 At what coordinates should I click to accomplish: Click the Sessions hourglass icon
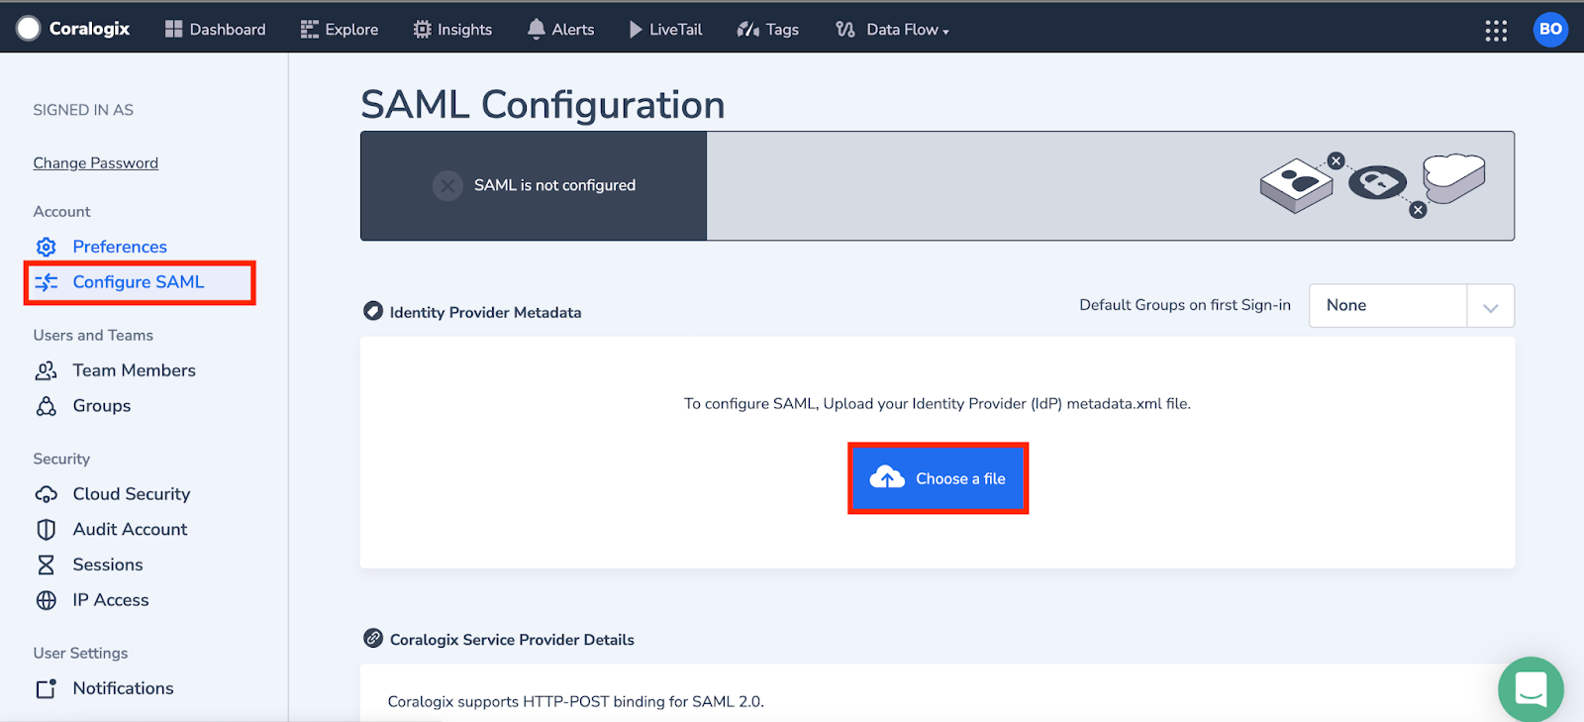click(x=47, y=565)
